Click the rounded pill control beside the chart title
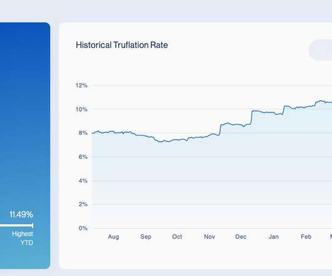Screen dimensions: 332x276 [320, 50]
